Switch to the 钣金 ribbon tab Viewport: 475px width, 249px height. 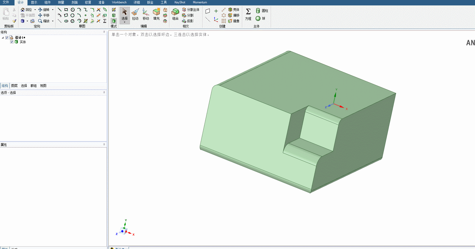150,2
